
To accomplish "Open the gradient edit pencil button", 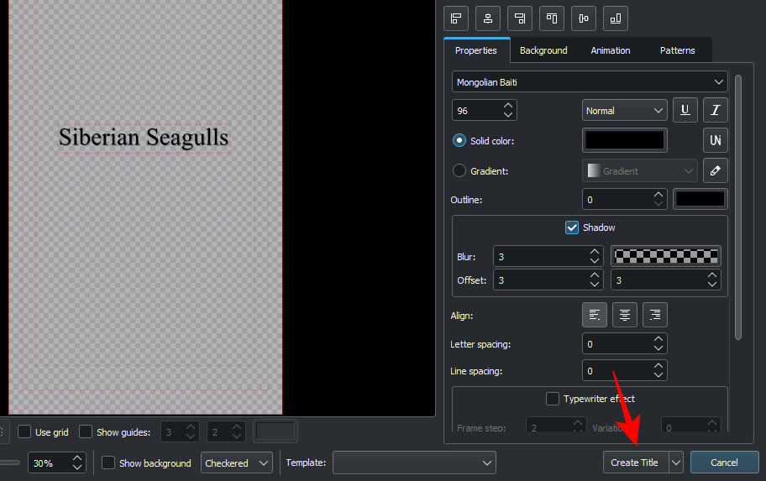I will click(x=716, y=170).
